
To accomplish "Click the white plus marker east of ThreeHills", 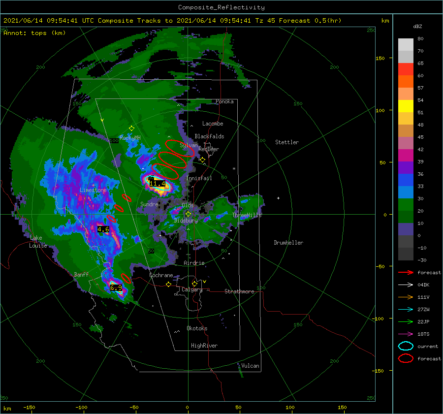I will tap(278, 198).
